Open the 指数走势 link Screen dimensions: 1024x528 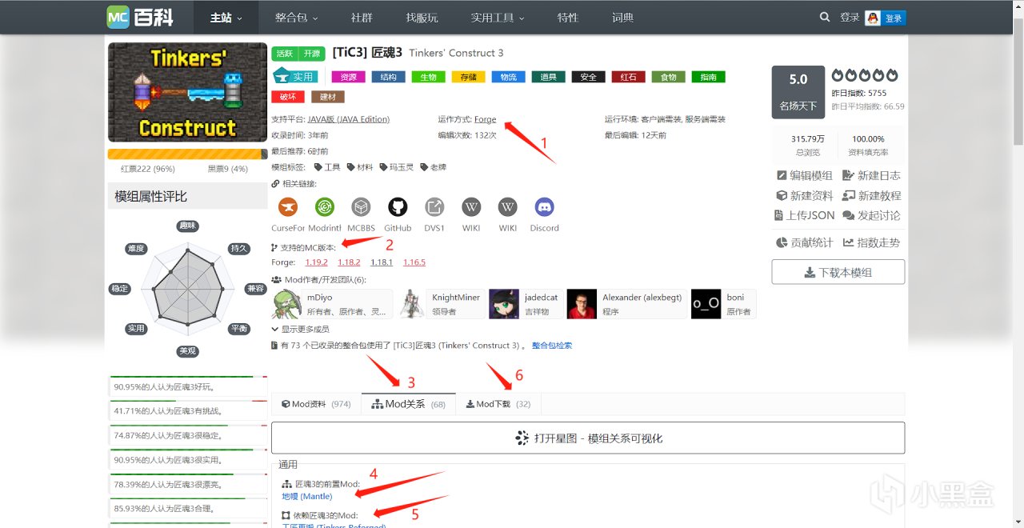871,242
